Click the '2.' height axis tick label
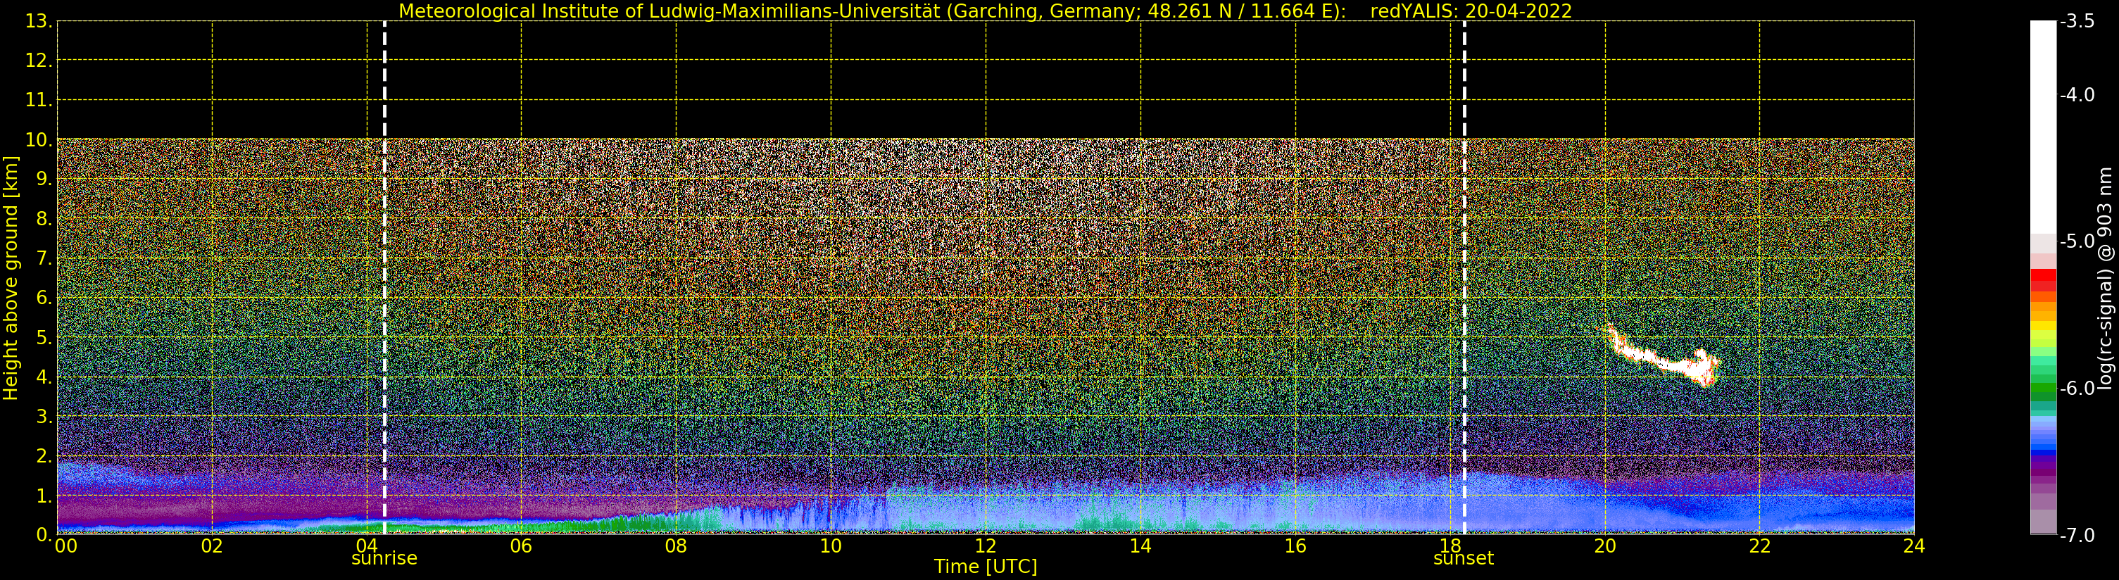The height and width of the screenshot is (580, 2119). 44,456
